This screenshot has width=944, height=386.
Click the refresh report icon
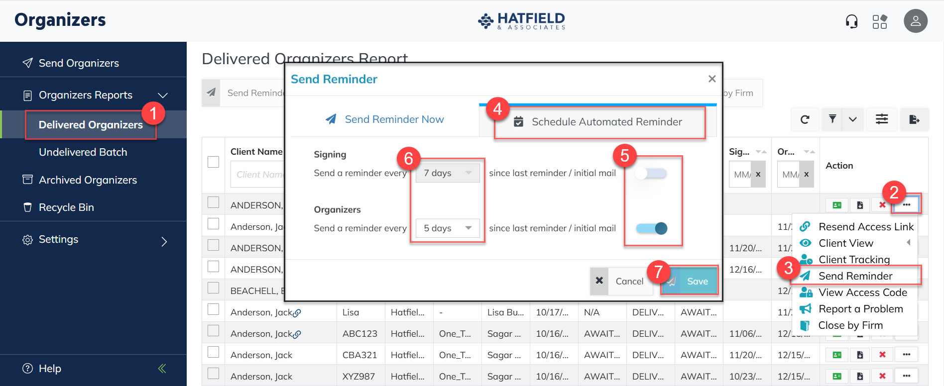pos(805,119)
